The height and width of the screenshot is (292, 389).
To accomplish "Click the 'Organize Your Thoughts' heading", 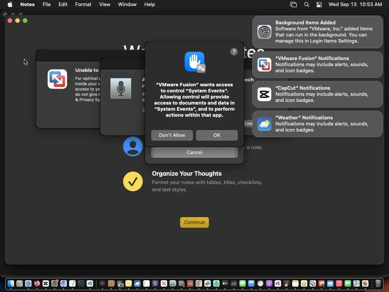I will point(187,173).
